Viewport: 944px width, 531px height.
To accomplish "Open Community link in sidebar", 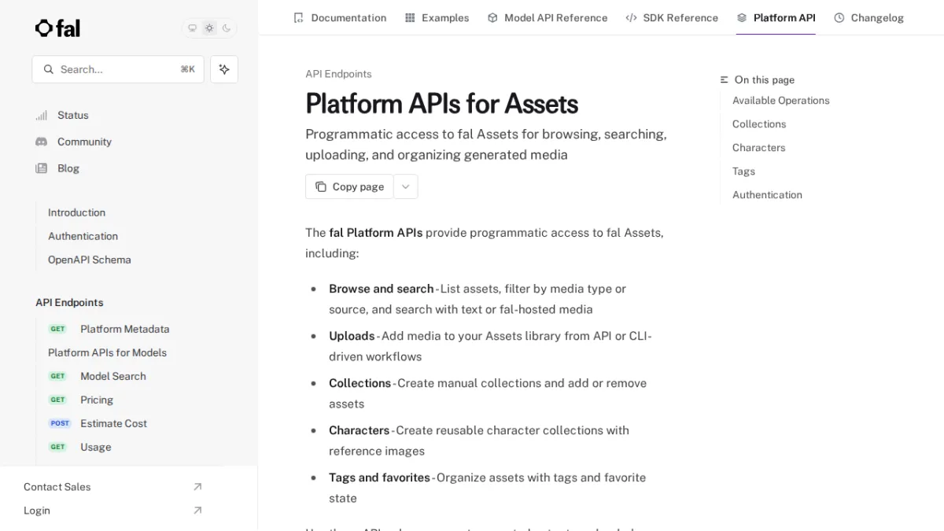I will (x=84, y=142).
